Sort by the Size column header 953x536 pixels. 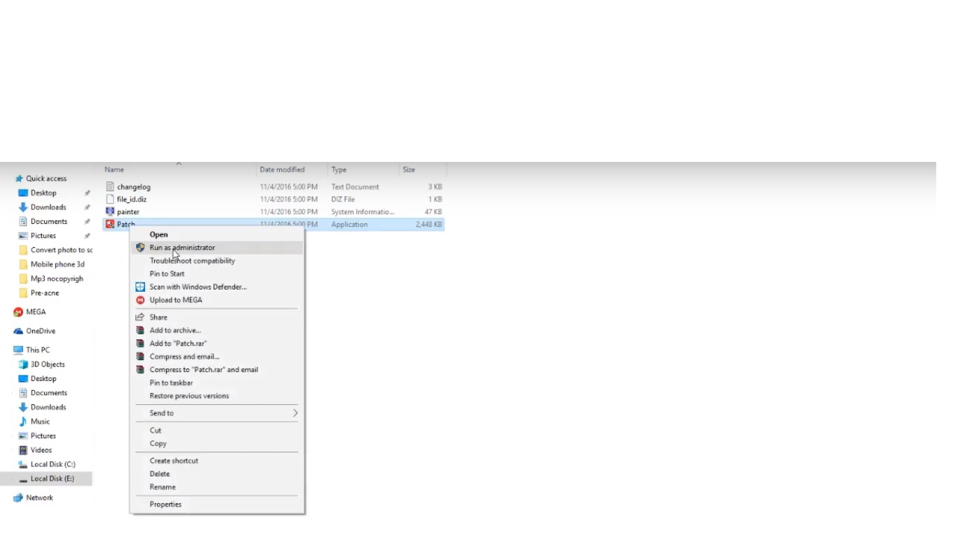pyautogui.click(x=409, y=170)
